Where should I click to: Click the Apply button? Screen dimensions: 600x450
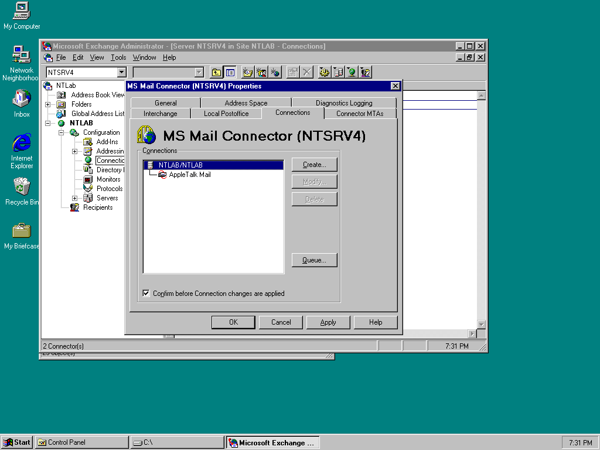tap(328, 322)
